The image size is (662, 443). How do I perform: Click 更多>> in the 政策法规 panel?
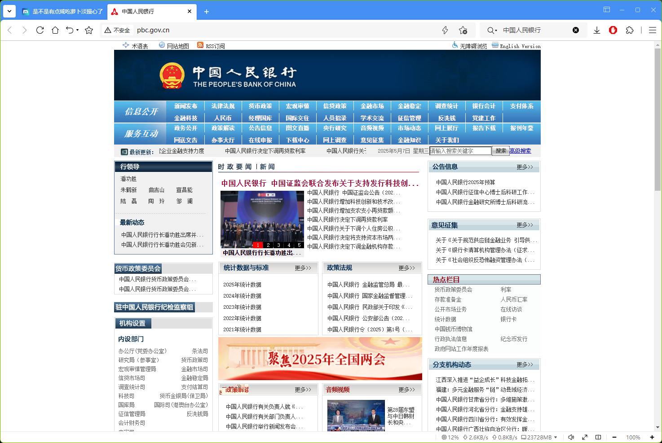tap(406, 268)
